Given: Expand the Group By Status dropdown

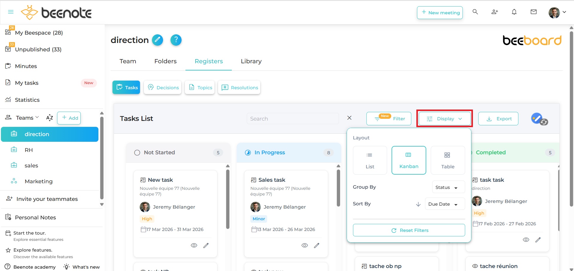Looking at the screenshot, I should [448, 187].
